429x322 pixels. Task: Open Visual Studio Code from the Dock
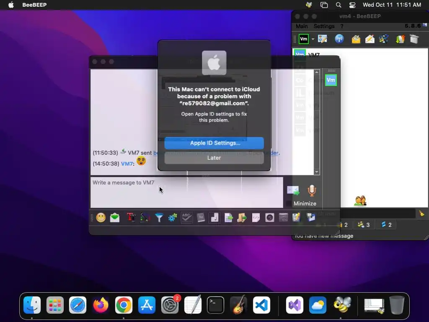click(261, 305)
